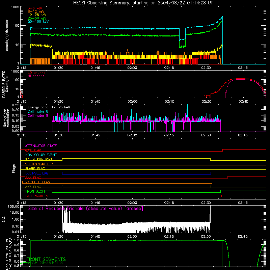
Task: Click the 02:00 tick label under the counts panel
Action: (x=132, y=68)
